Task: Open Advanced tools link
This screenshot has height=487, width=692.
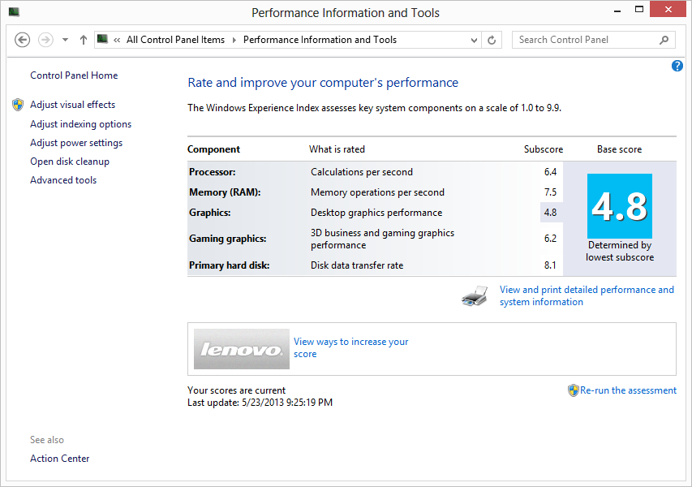Action: (63, 180)
